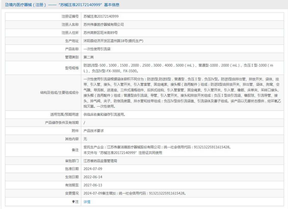
Task: Click the document icon beside the page title
Action: click(7, 5)
